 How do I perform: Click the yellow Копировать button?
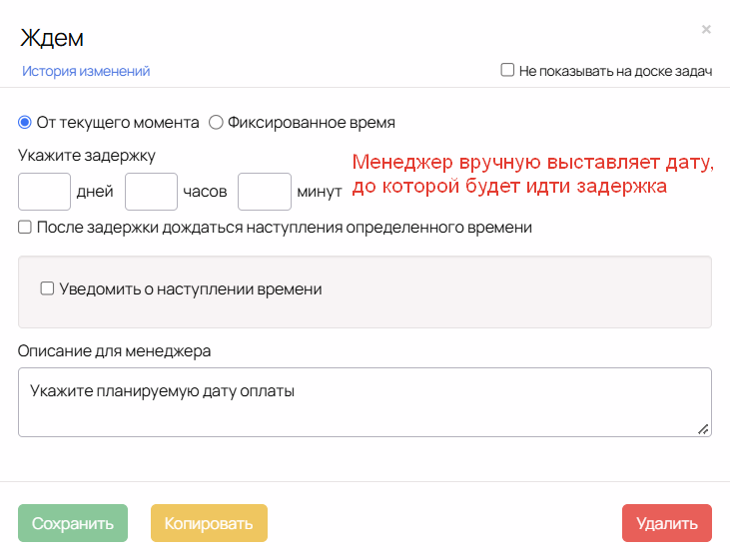209,523
